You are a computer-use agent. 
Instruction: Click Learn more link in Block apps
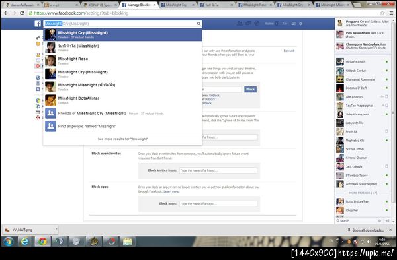[x=171, y=191]
